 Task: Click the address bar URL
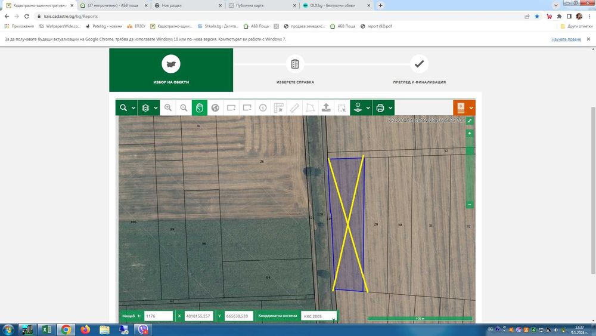[71, 16]
